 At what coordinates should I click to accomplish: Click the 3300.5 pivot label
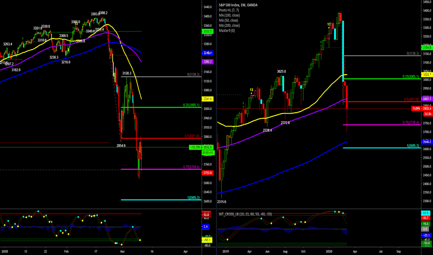[64, 36]
